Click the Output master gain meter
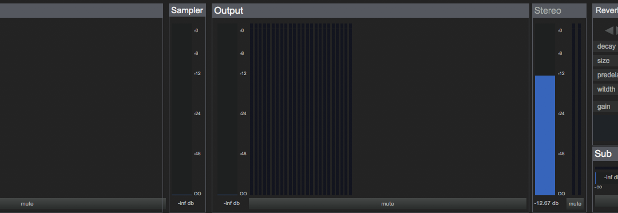The image size is (618, 213). click(227, 110)
